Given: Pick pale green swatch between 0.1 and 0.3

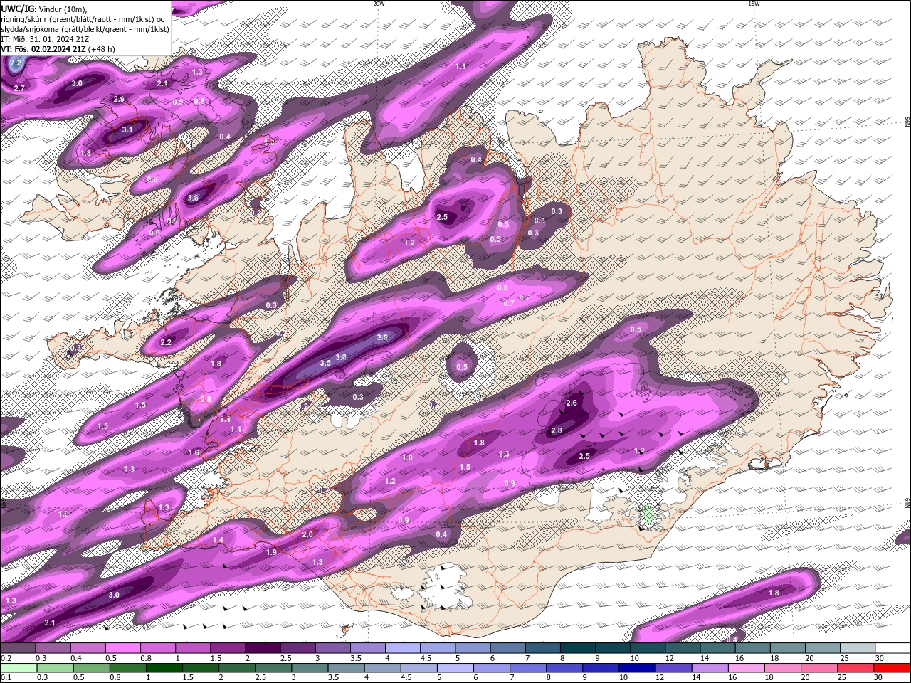Looking at the screenshot, I should pos(19,668).
